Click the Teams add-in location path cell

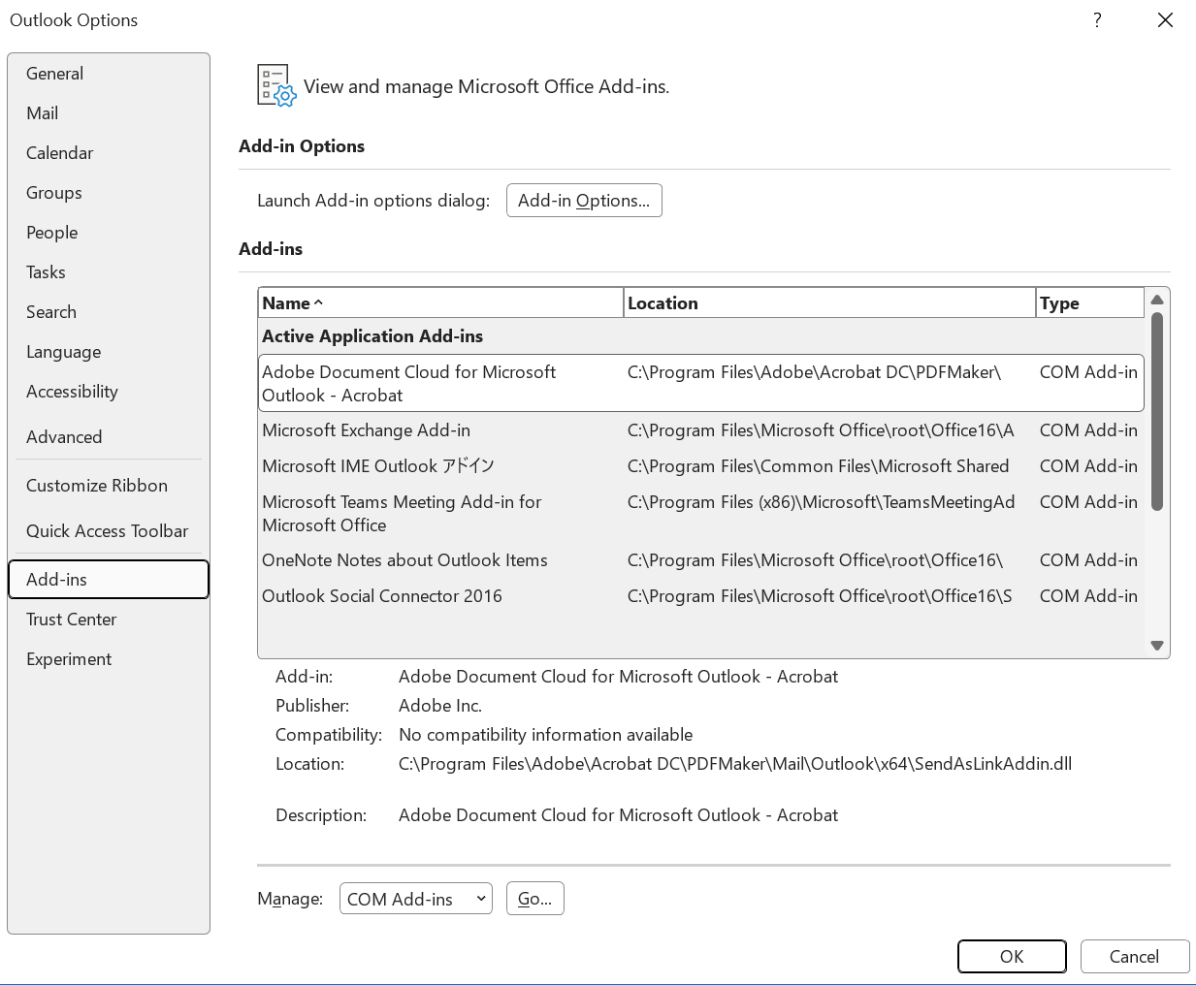(x=822, y=502)
